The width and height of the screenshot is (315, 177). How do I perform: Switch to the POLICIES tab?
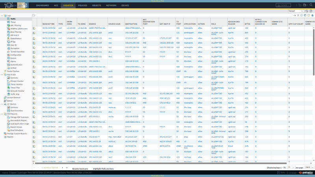click(83, 6)
